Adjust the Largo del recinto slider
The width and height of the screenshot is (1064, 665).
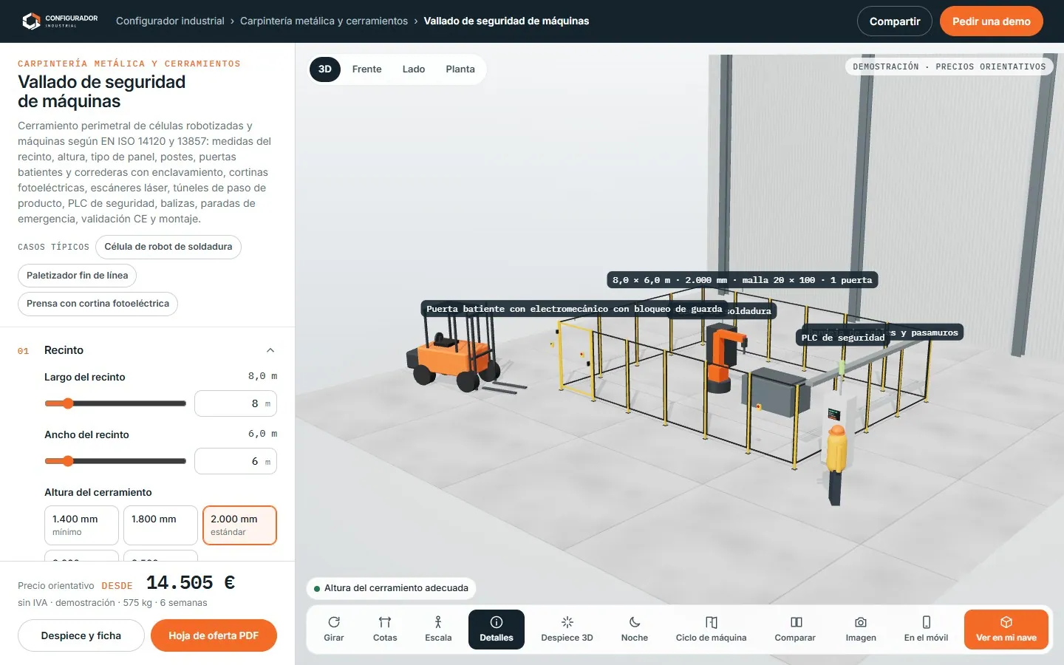(115, 403)
